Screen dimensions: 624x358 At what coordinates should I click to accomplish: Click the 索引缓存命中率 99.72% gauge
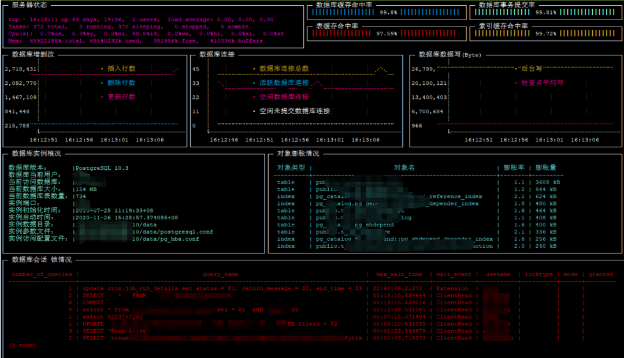(545, 33)
